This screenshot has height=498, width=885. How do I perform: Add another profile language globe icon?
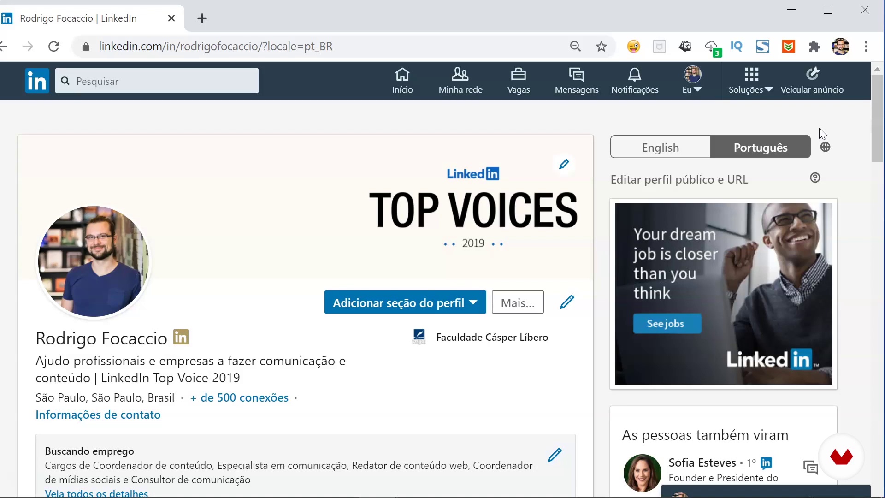coord(825,147)
